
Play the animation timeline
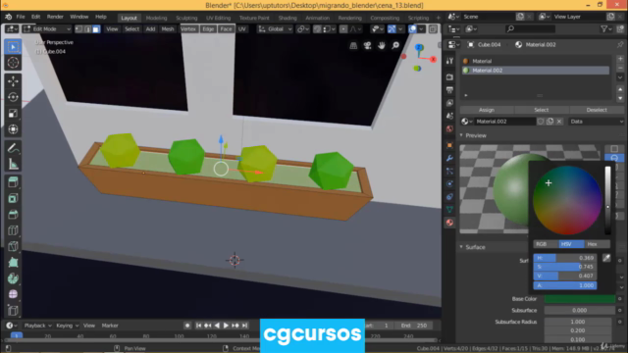coord(226,326)
